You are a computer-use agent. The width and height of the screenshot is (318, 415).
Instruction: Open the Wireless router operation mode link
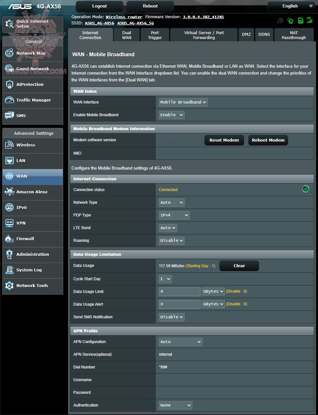click(x=124, y=17)
